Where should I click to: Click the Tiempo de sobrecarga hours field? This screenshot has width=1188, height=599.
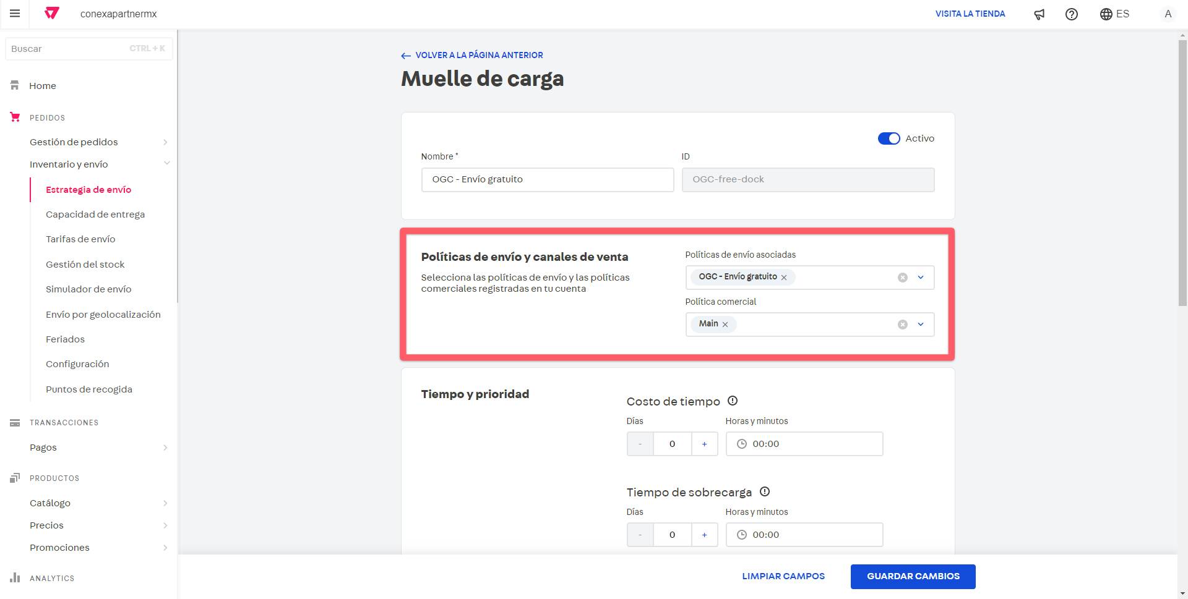coord(804,535)
